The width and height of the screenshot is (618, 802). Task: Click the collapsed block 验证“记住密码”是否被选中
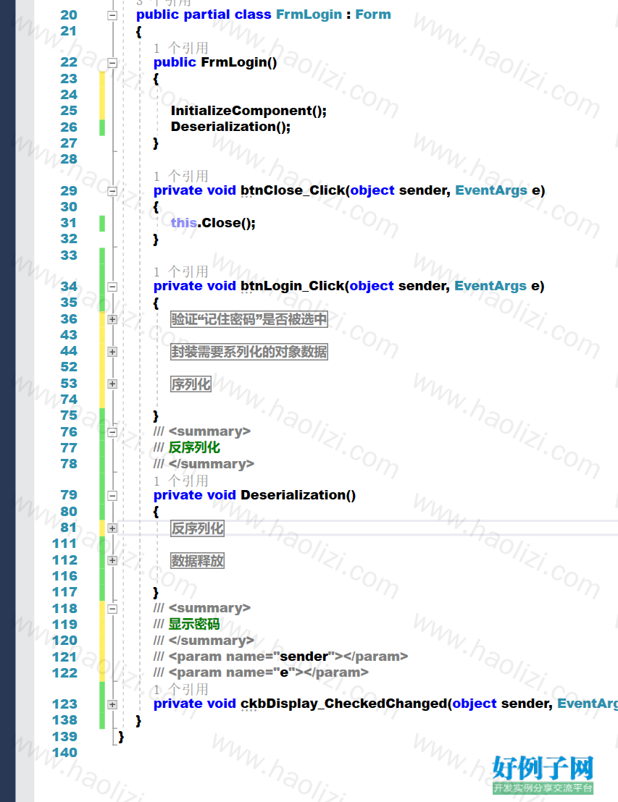(249, 320)
